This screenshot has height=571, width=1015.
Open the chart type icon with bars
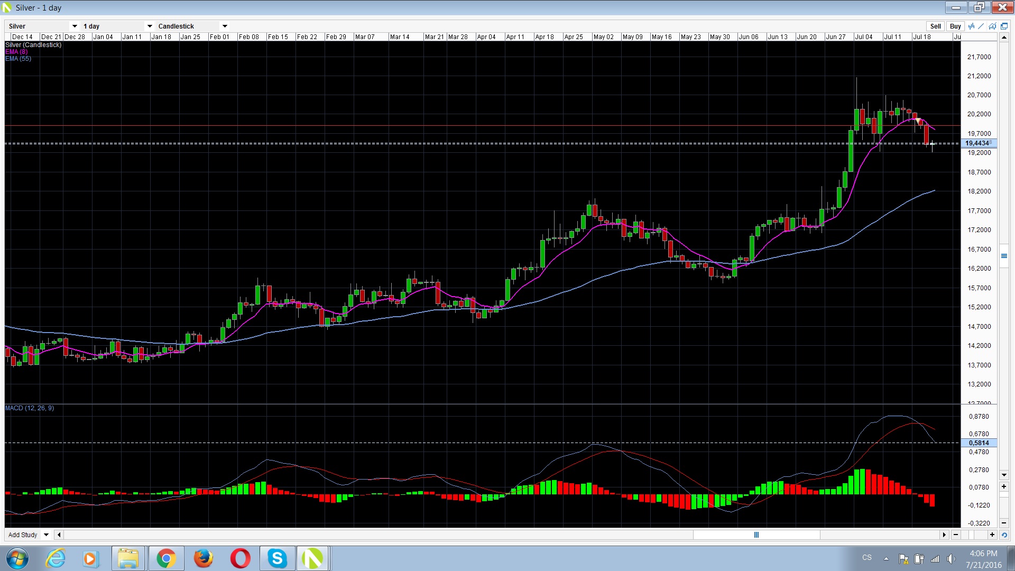(971, 26)
